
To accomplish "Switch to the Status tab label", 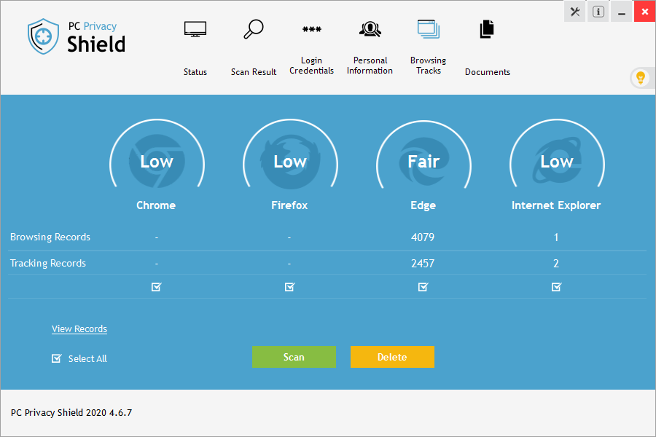I will pyautogui.click(x=195, y=72).
